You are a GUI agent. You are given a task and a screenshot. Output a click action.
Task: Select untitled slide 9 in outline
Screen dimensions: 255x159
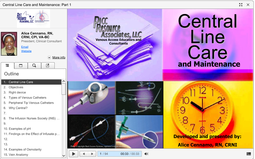coord(31,123)
